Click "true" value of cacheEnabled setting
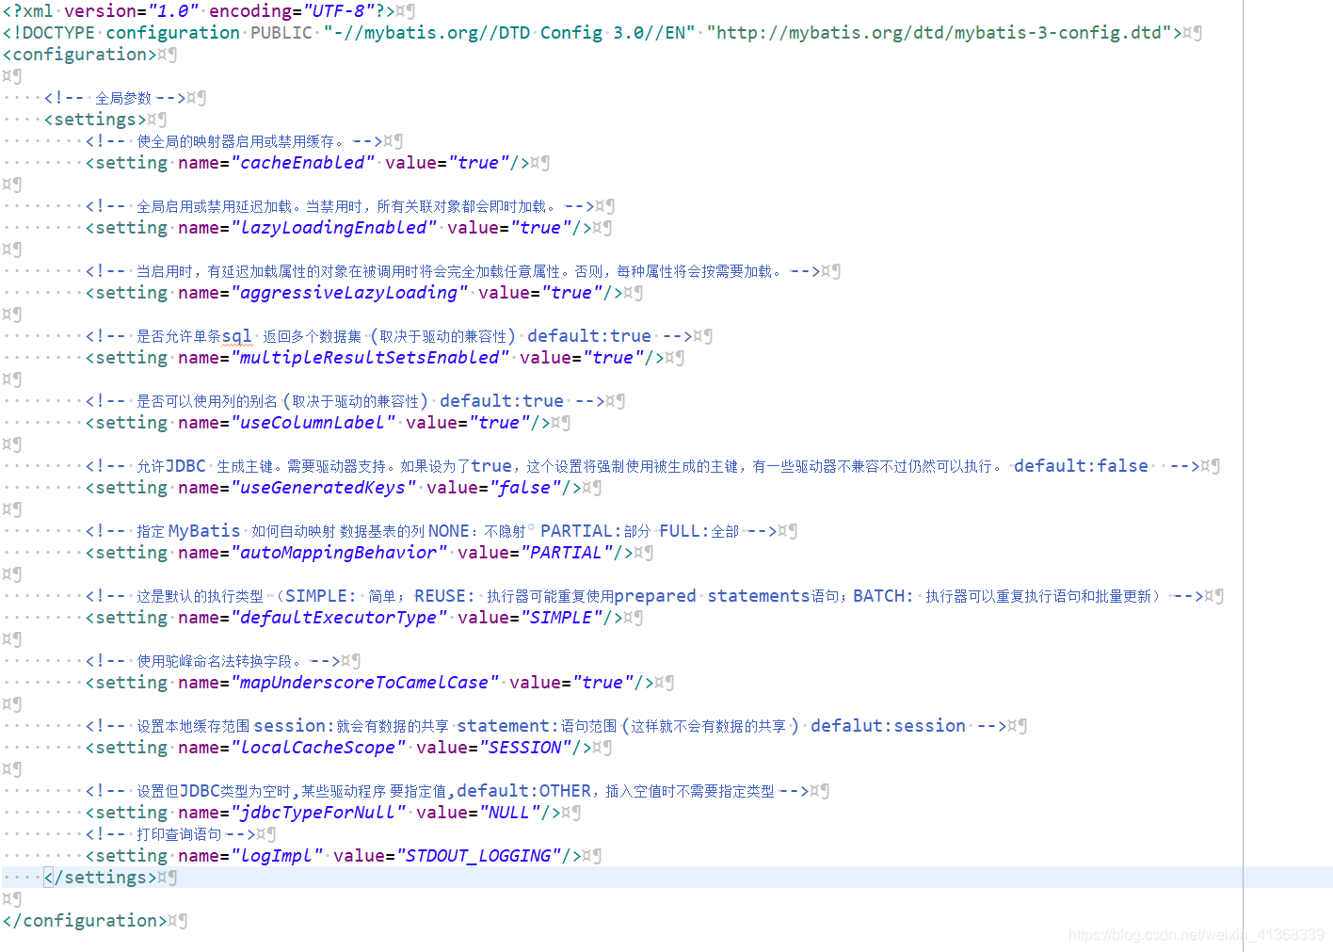Viewport: 1333px width, 952px height. 478,163
